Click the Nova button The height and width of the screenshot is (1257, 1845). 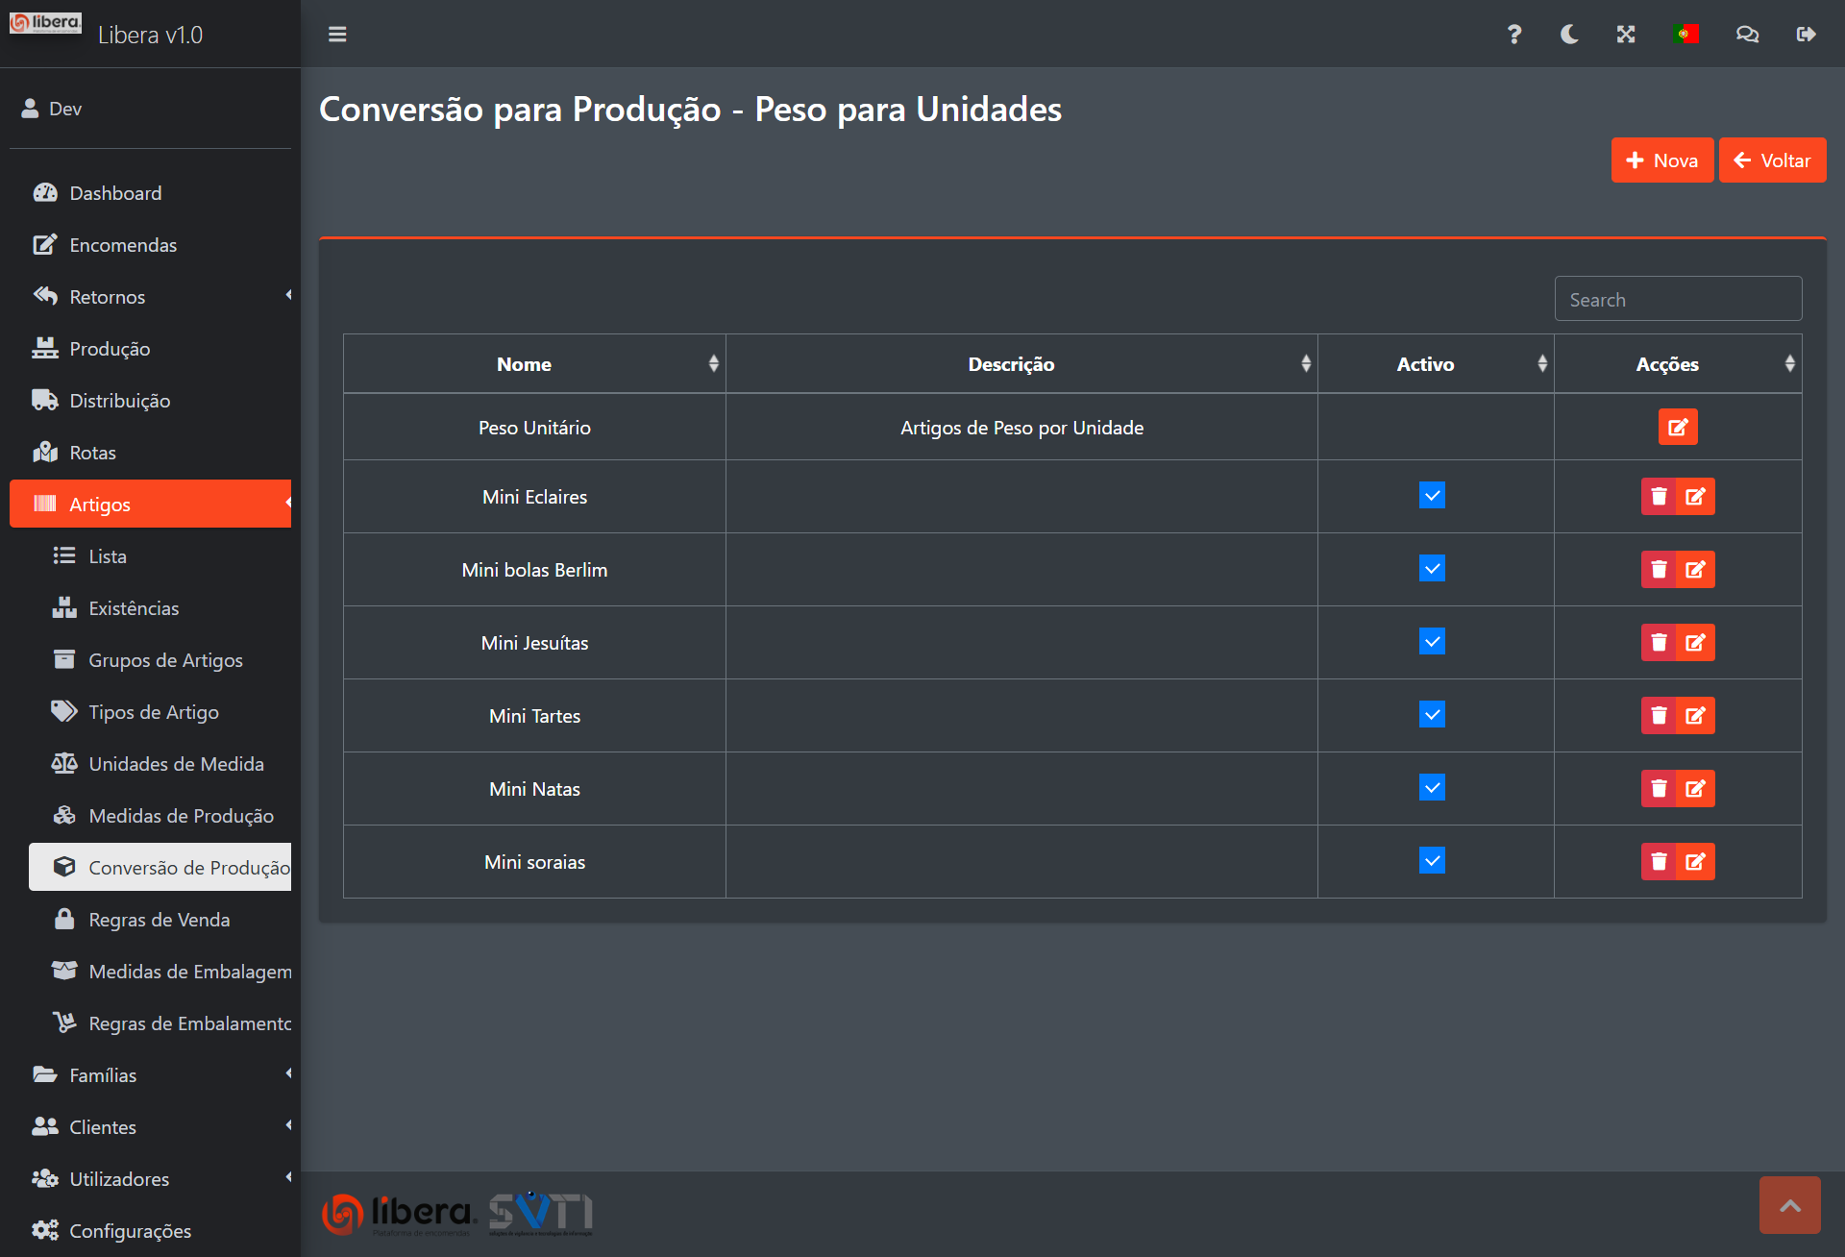1661,160
